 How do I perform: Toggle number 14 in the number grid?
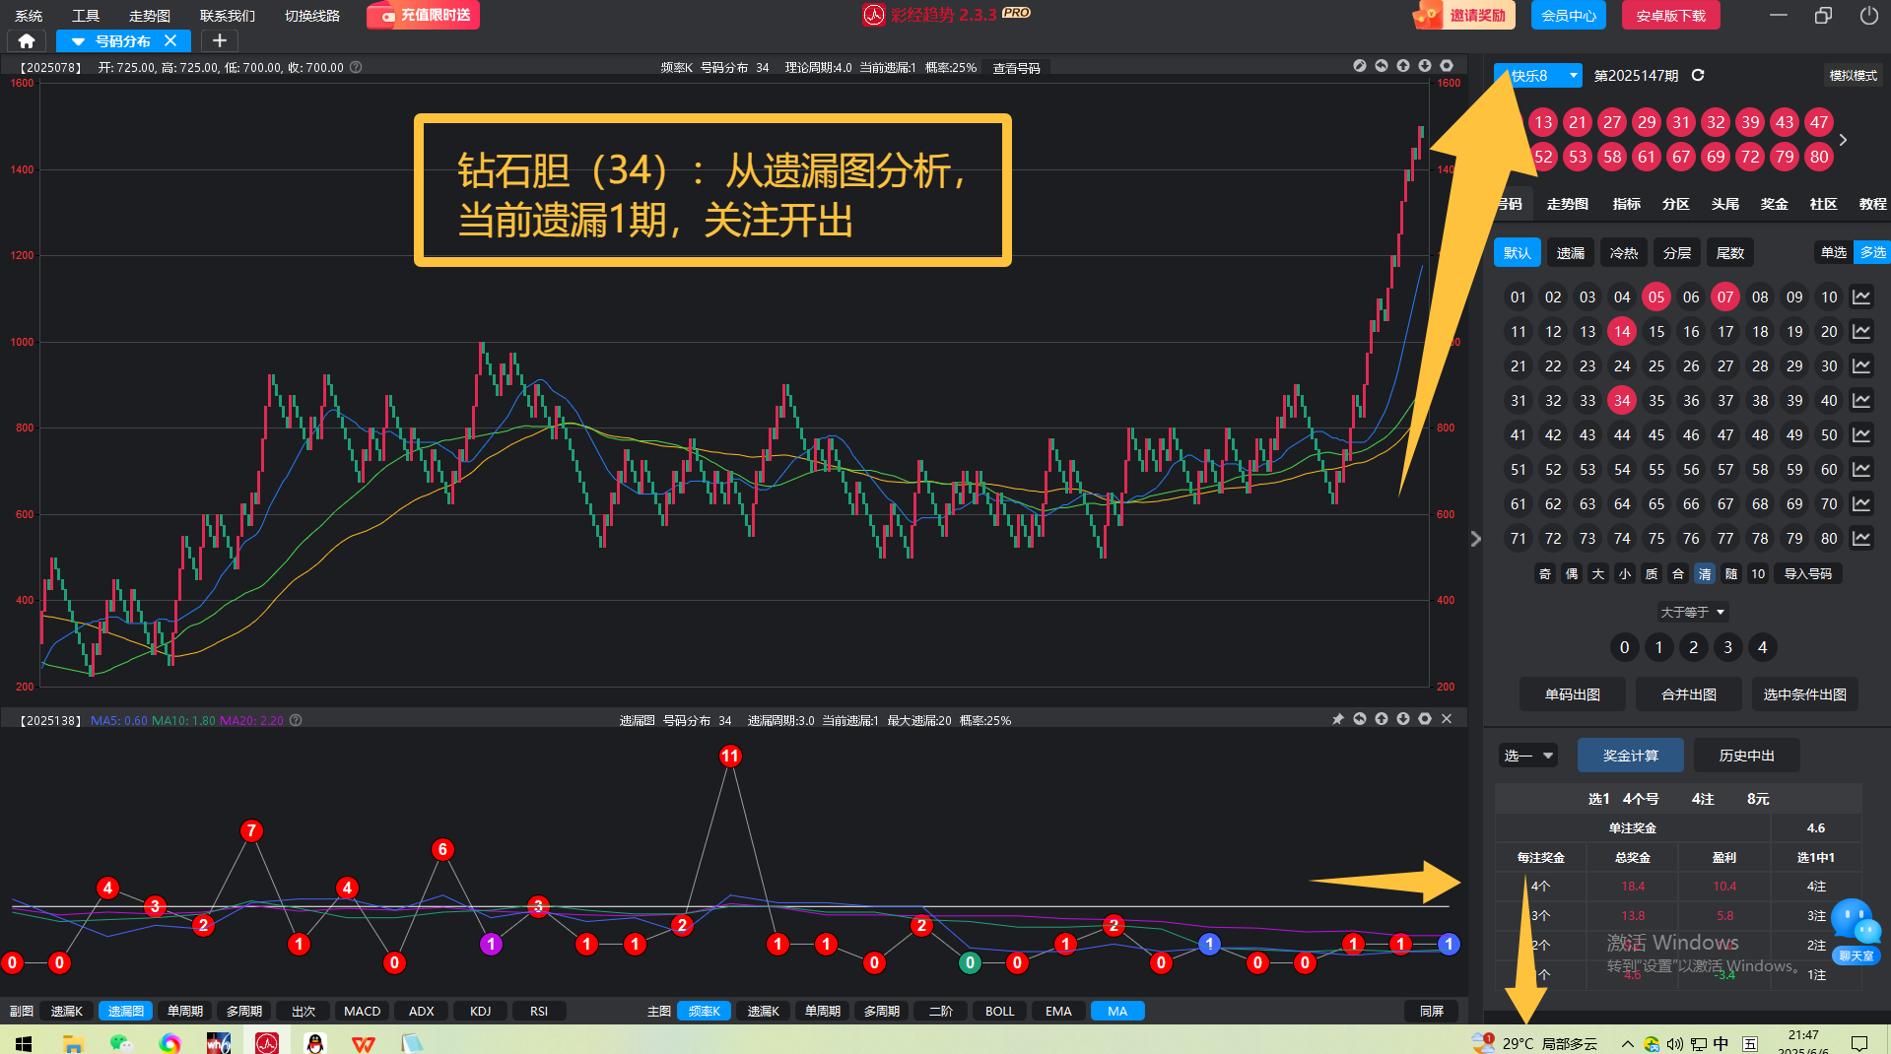(1622, 331)
